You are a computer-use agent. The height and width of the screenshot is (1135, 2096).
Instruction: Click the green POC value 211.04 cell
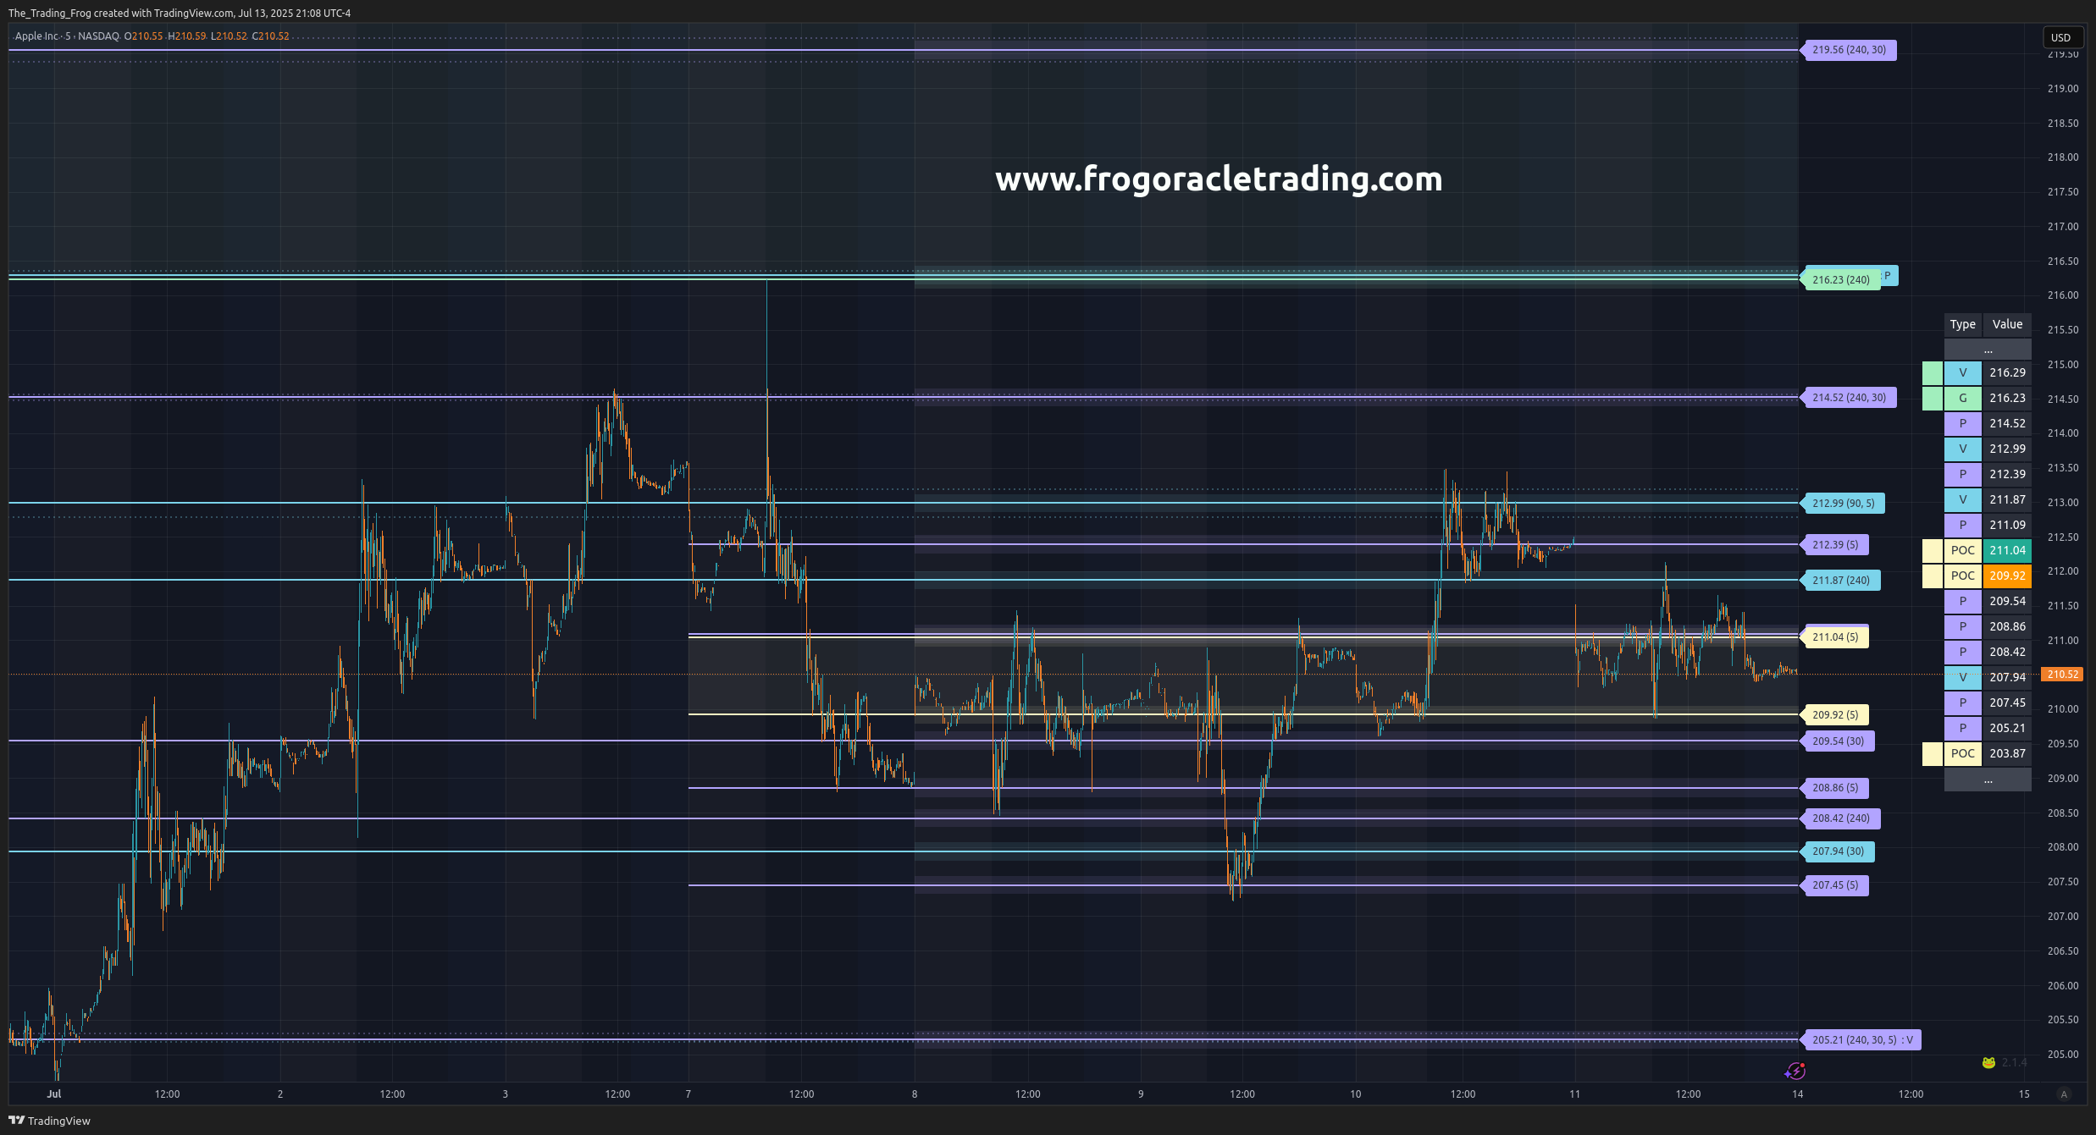[x=2006, y=550]
